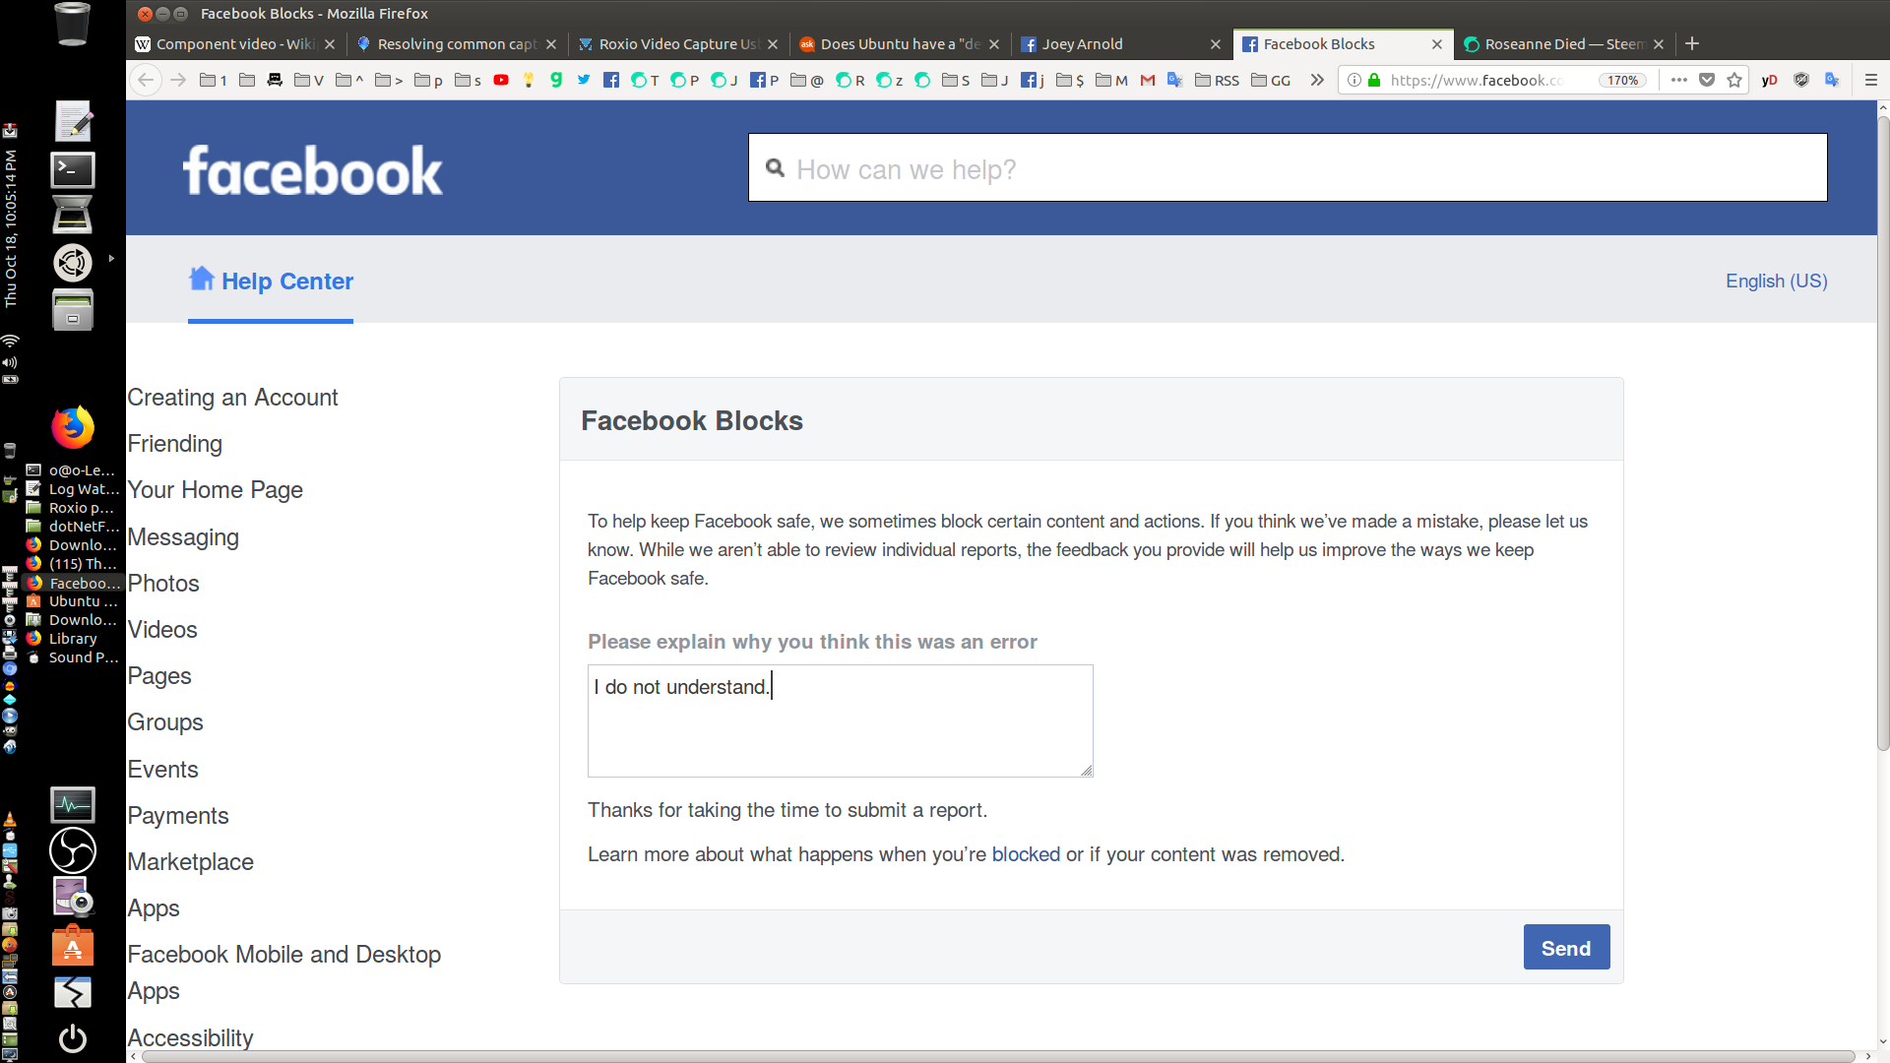Open the Google Translate bookmark
The width and height of the screenshot is (1890, 1063).
tap(1174, 80)
